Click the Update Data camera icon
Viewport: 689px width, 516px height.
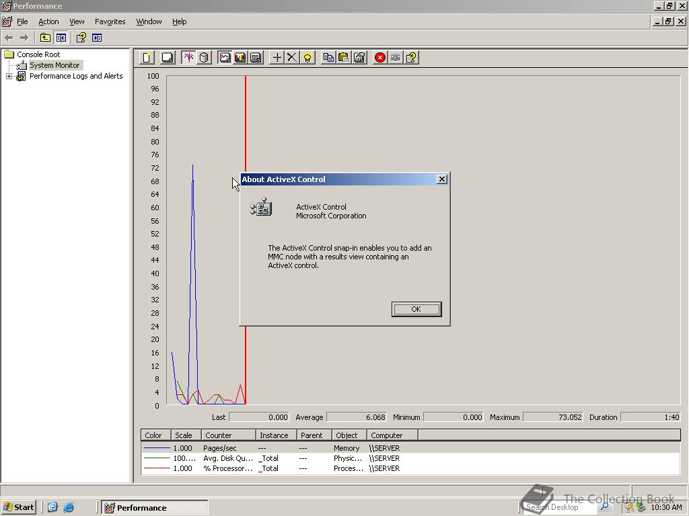396,58
